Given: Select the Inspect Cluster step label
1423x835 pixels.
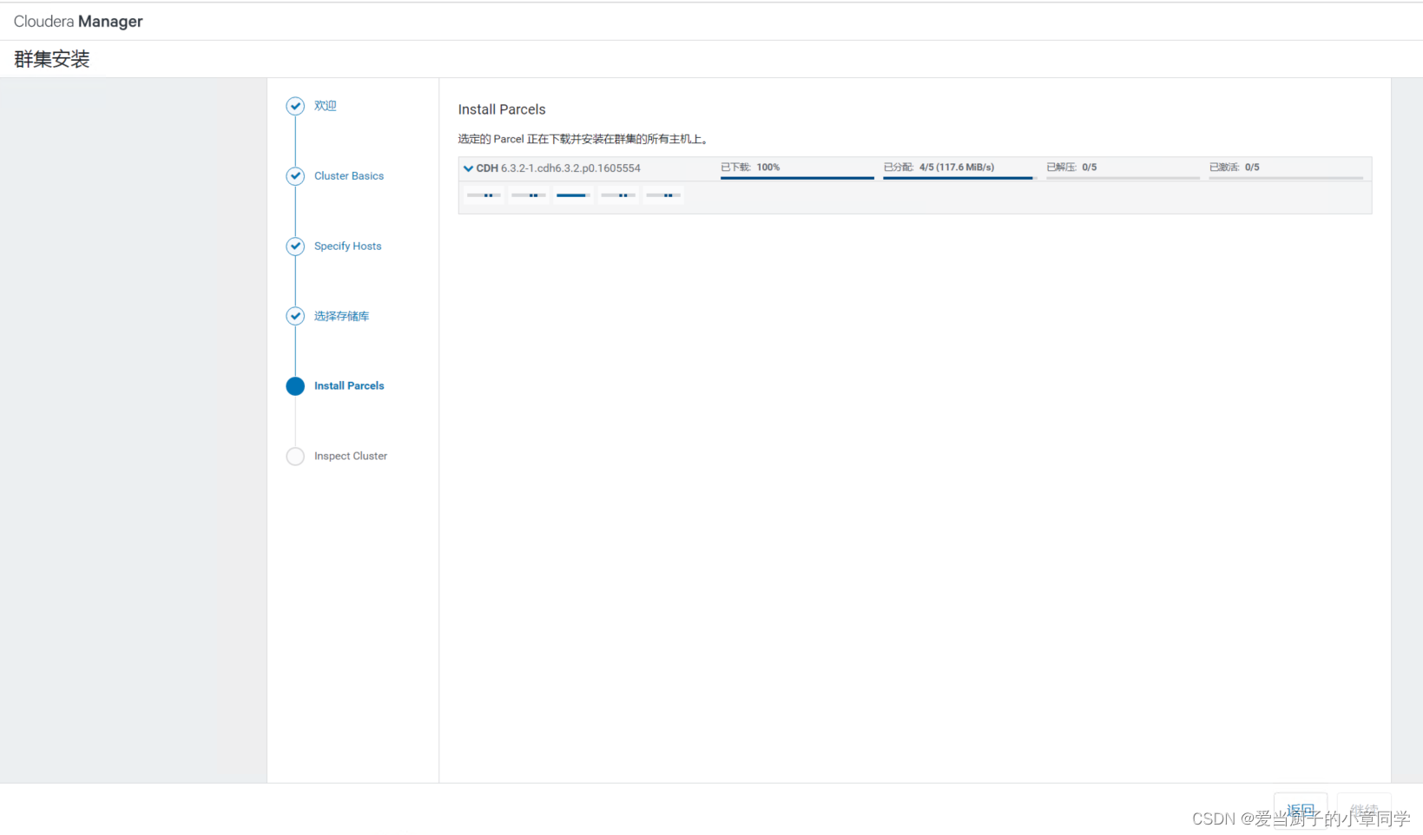Looking at the screenshot, I should 351,457.
